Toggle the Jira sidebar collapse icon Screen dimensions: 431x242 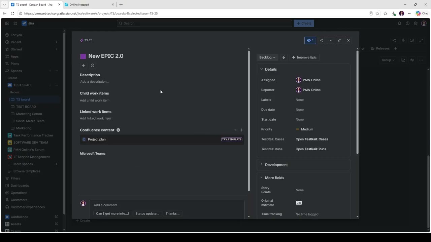pyautogui.click(x=7, y=23)
